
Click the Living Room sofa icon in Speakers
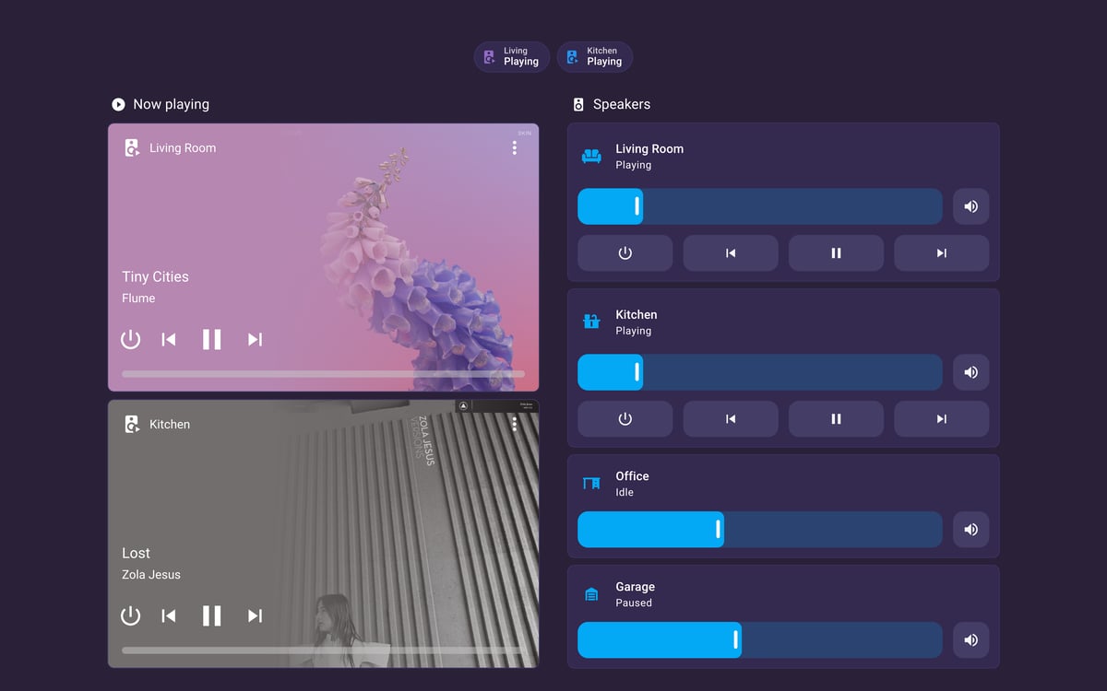tap(591, 157)
